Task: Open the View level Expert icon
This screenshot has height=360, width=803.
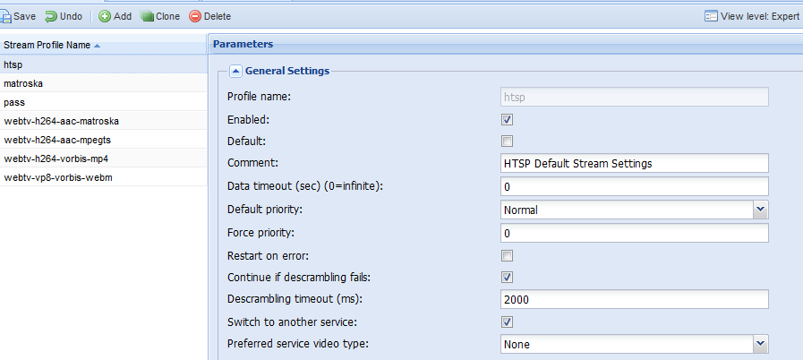Action: pyautogui.click(x=711, y=16)
